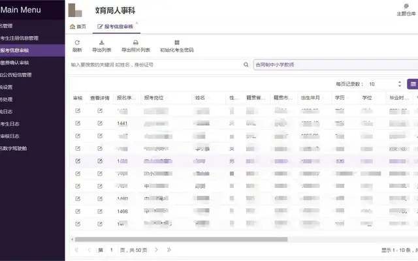The image size is (418, 261).
Task: Open 考生注册信息管理 in the sidebar
Action: [x=19, y=38]
